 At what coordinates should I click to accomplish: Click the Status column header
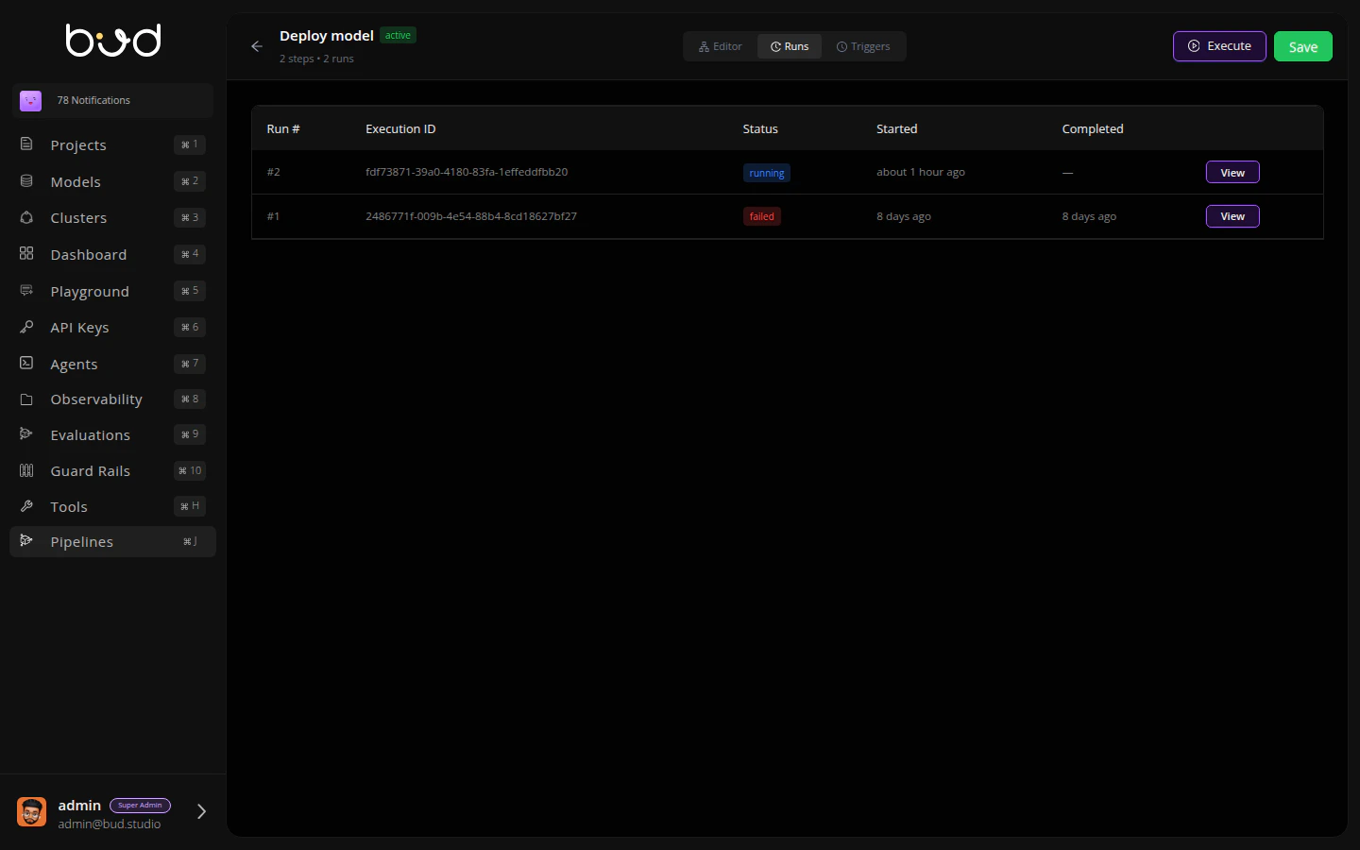pos(760,128)
